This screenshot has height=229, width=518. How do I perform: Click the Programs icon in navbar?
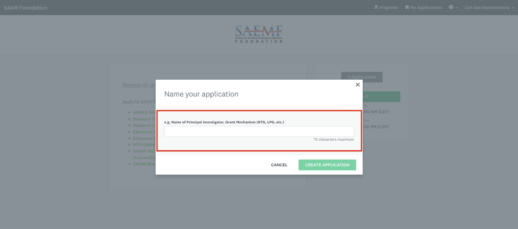[376, 7]
